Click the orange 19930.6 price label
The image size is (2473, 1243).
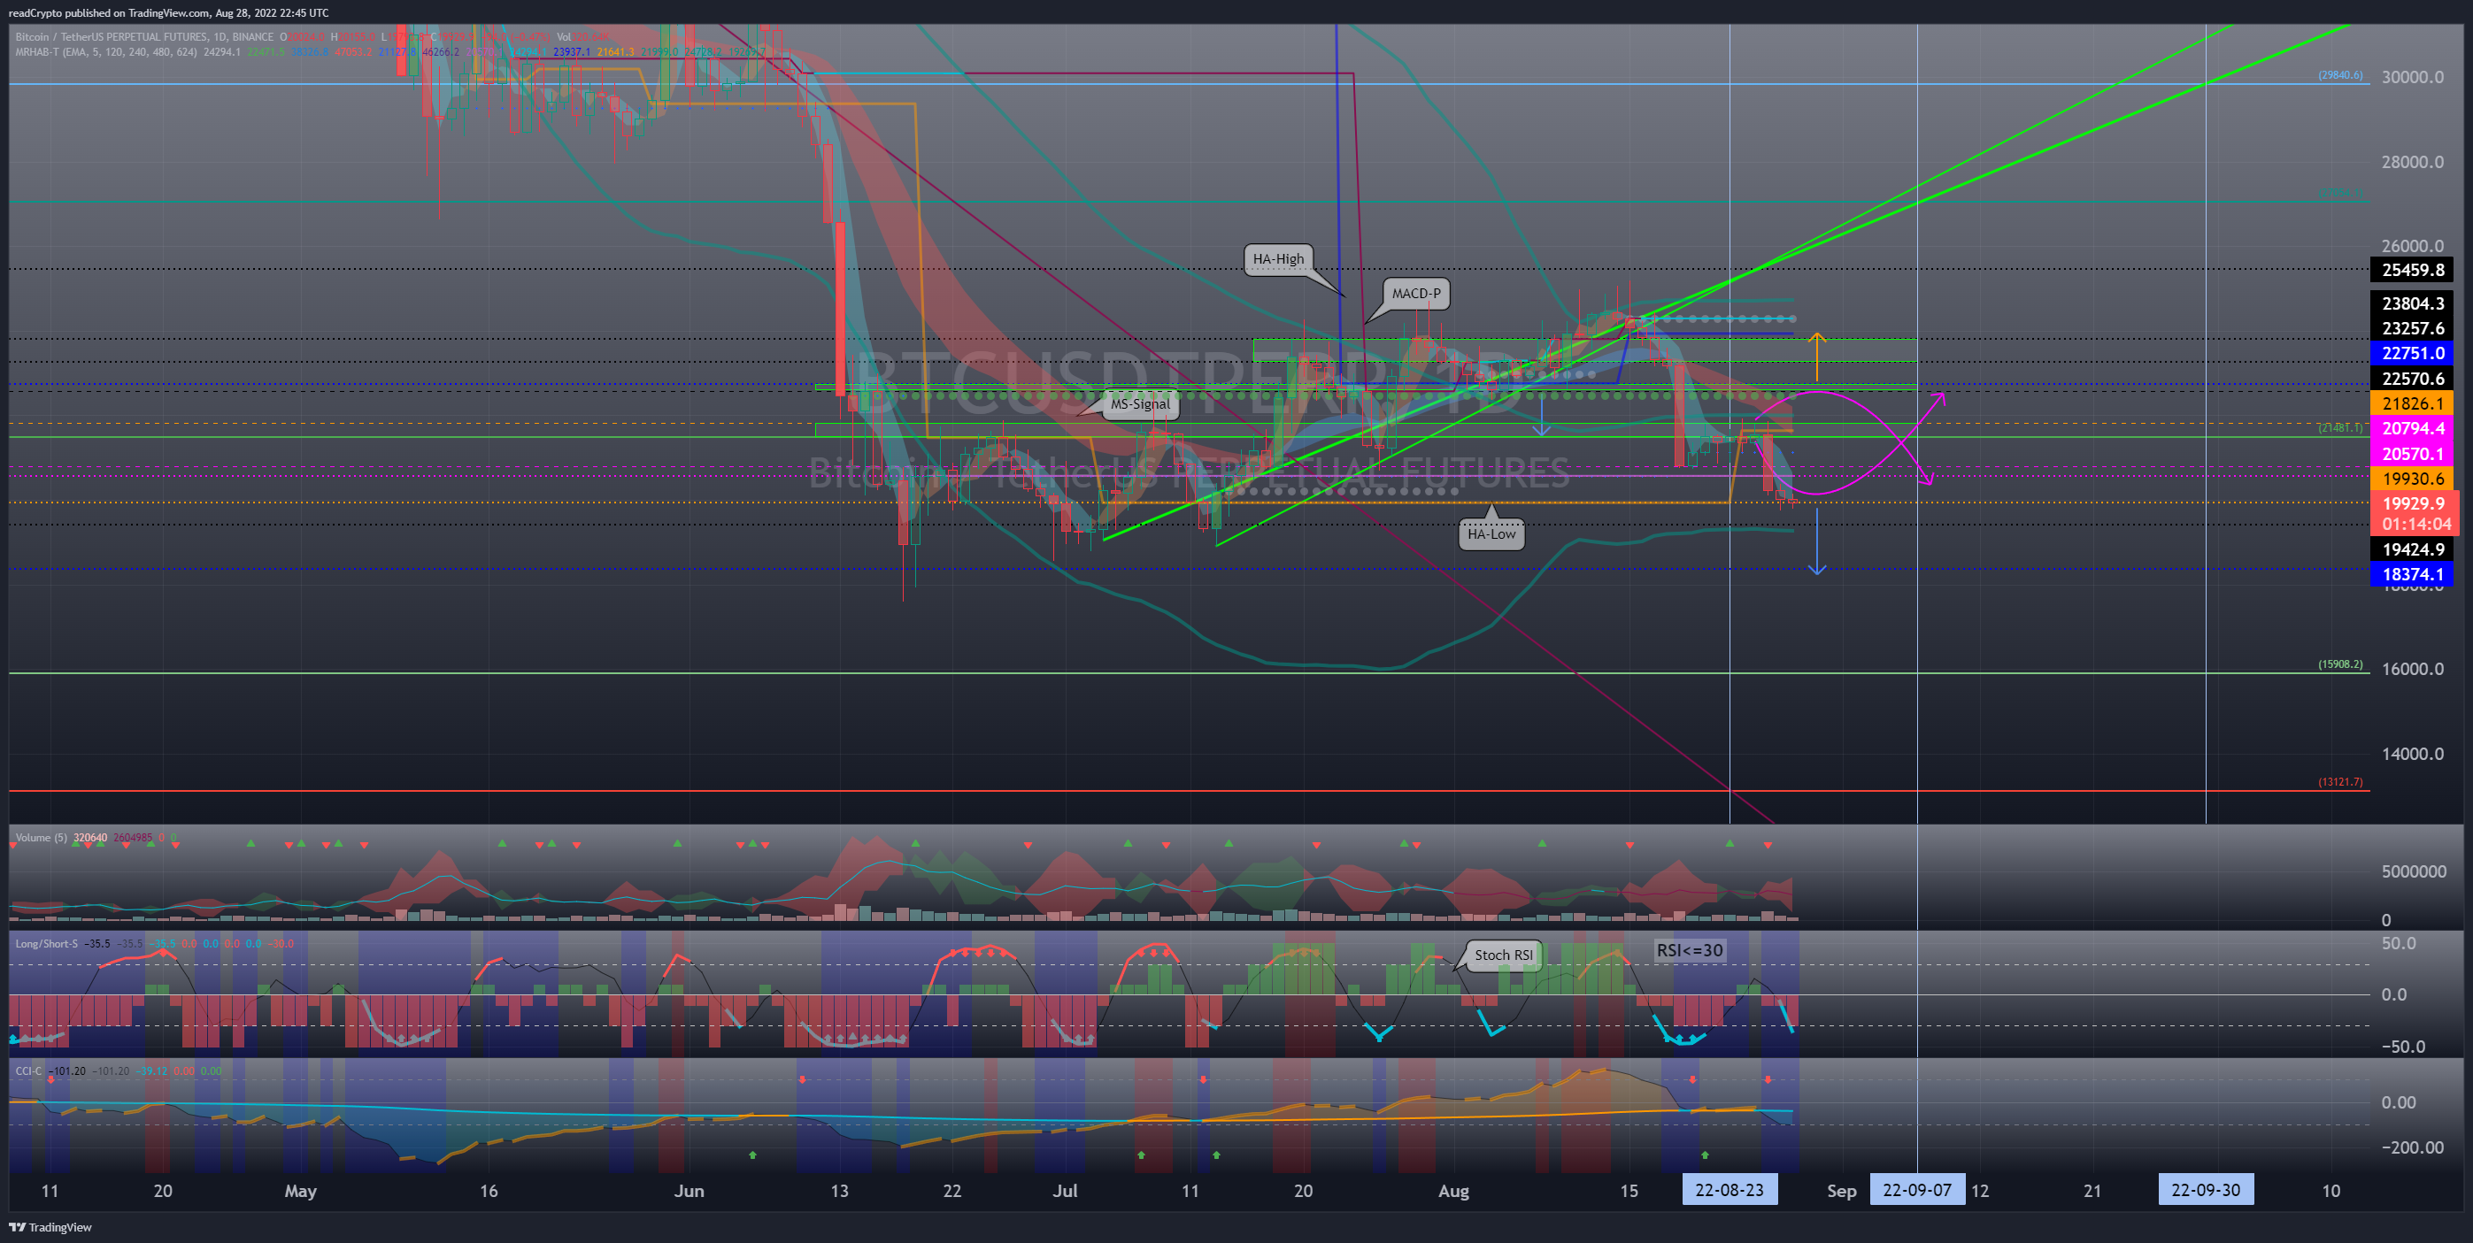coord(2412,478)
